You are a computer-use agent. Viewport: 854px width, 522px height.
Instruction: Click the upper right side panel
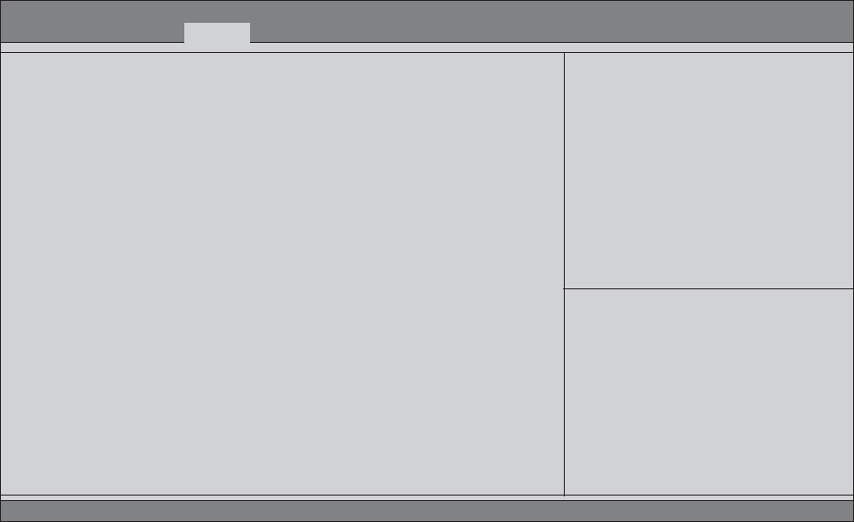click(709, 171)
